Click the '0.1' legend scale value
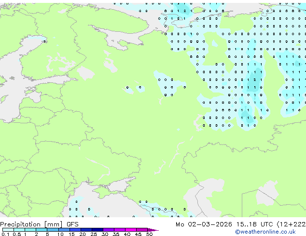306x236 pixels. coord(5,234)
